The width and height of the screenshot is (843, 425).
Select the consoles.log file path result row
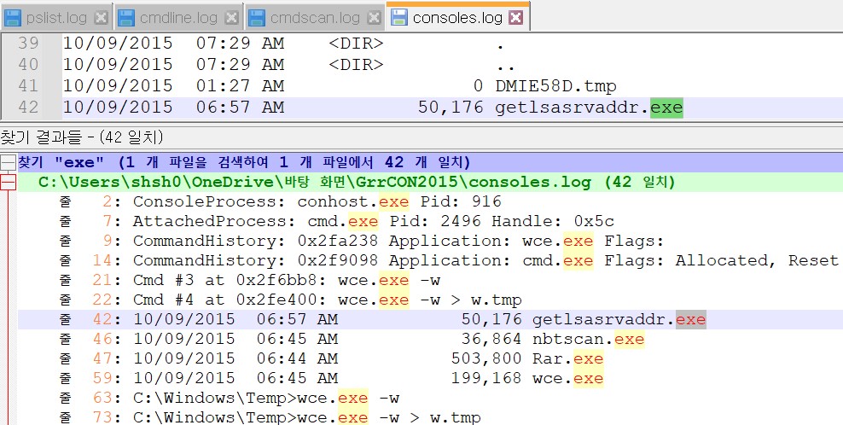pyautogui.click(x=430, y=182)
